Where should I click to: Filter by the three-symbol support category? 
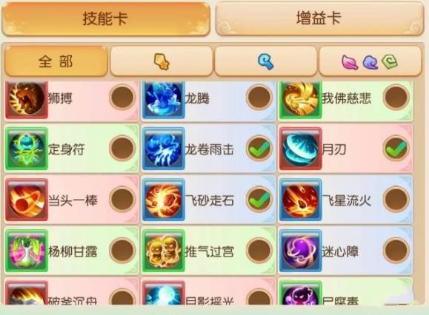tap(370, 61)
